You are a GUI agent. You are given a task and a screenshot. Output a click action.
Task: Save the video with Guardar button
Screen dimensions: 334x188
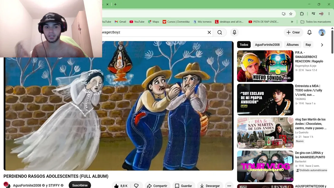pyautogui.click(x=183, y=186)
